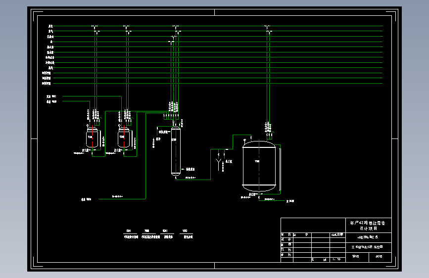Click the second small reactor vessel
Viewport: 429px width, 278px height.
tap(124, 138)
